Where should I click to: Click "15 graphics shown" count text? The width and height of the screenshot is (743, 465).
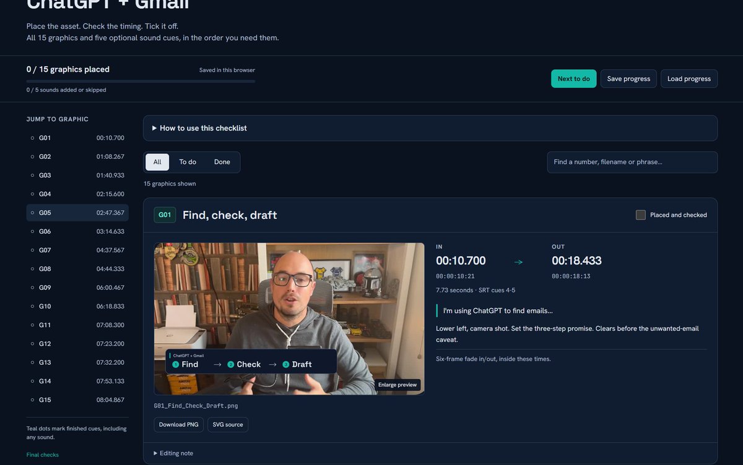(170, 184)
